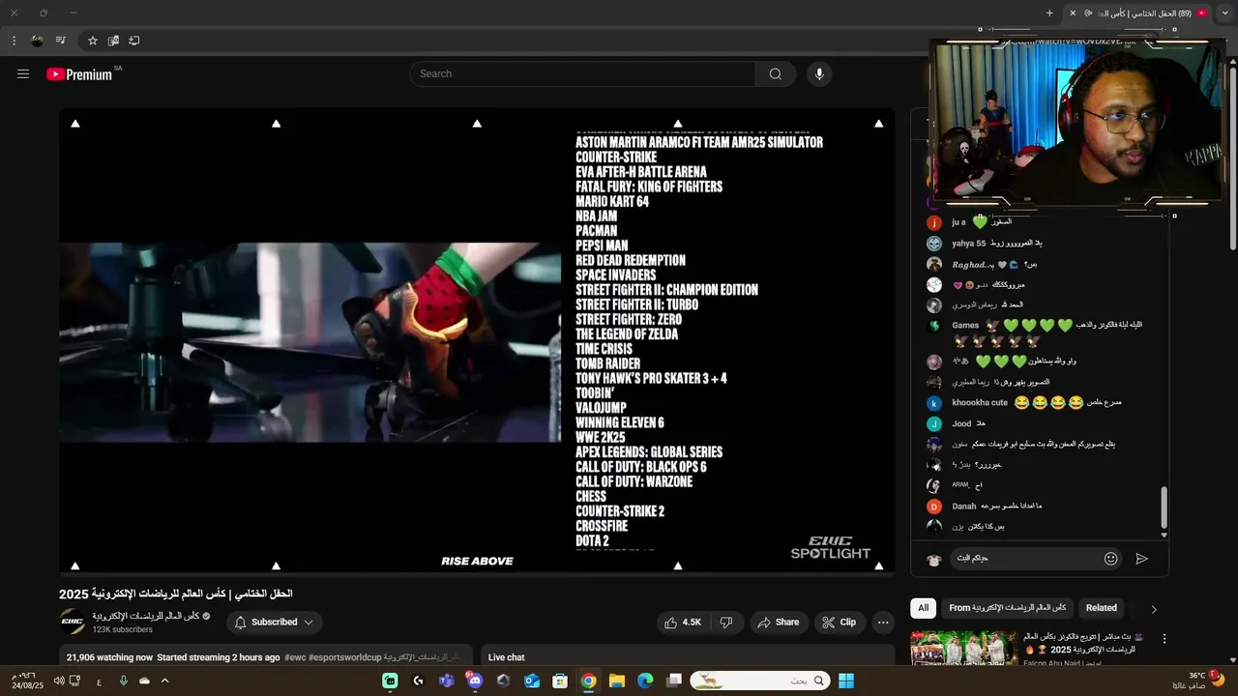
Task: Click the taskbar search box بحث
Action: click(759, 681)
